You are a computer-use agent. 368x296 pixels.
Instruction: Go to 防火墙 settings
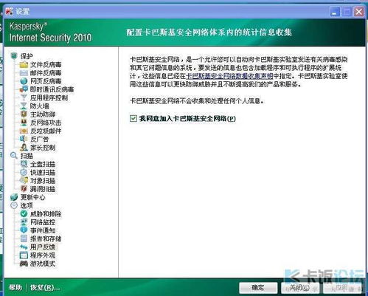40,106
